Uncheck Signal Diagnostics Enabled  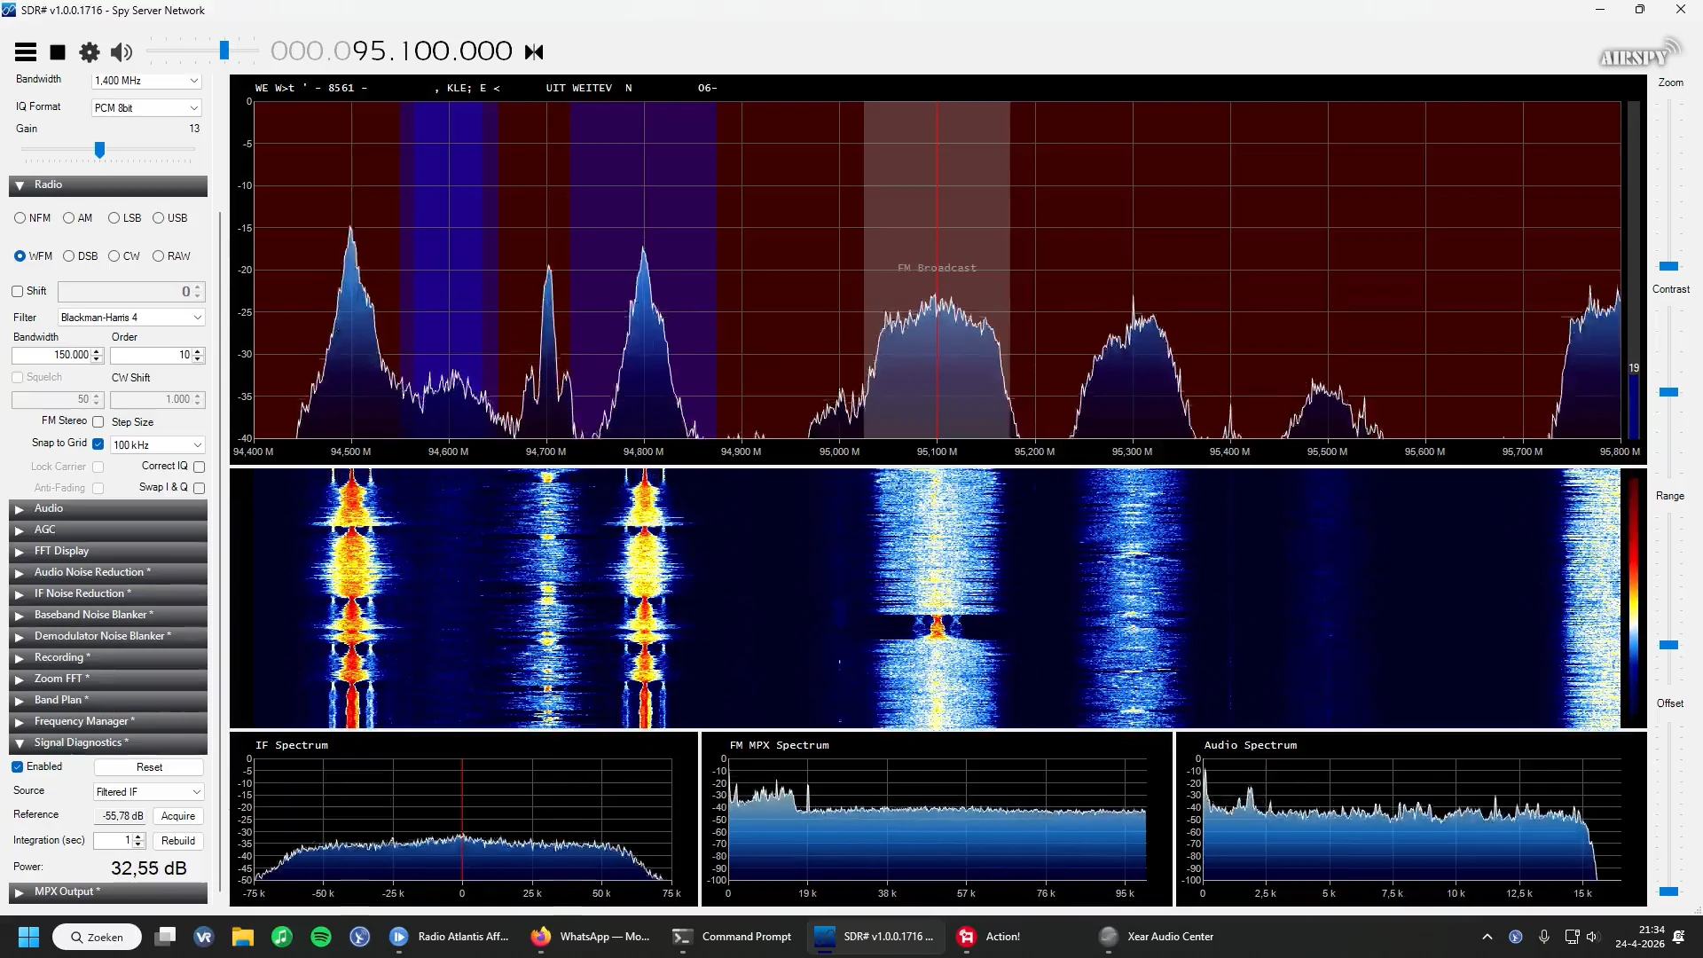pyautogui.click(x=17, y=767)
